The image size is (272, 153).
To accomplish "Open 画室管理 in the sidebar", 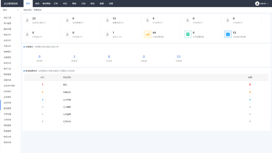I will click(7, 131).
